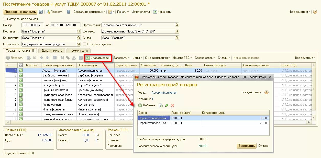321x158 pixels.
Task: Open the reports icon dropdown beside Печать
Action: pyautogui.click(x=111, y=12)
